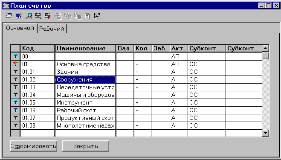
Task: Select the cell Здания
Action: tap(85, 72)
